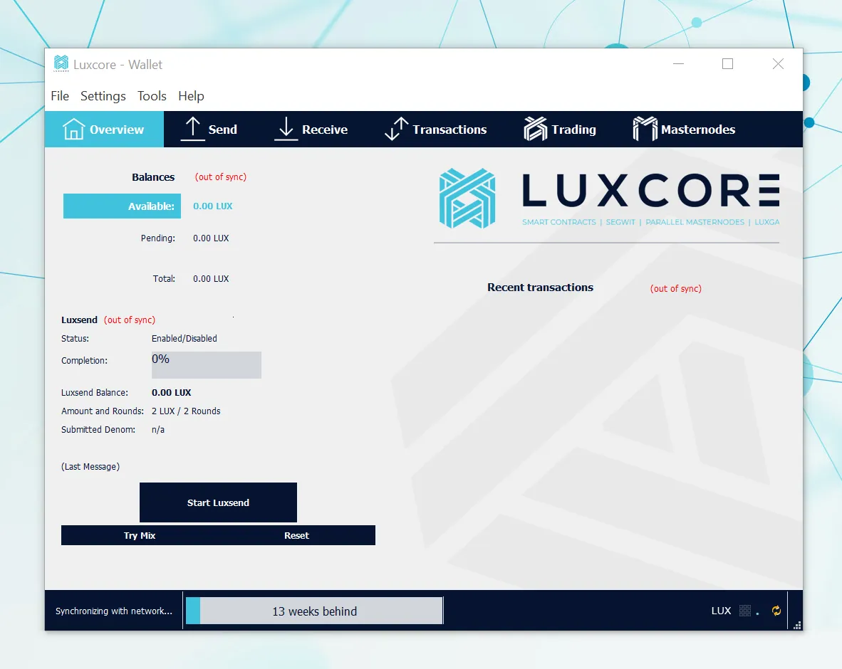Click the orange sync arrows icon
The height and width of the screenshot is (669, 842).
point(776,611)
